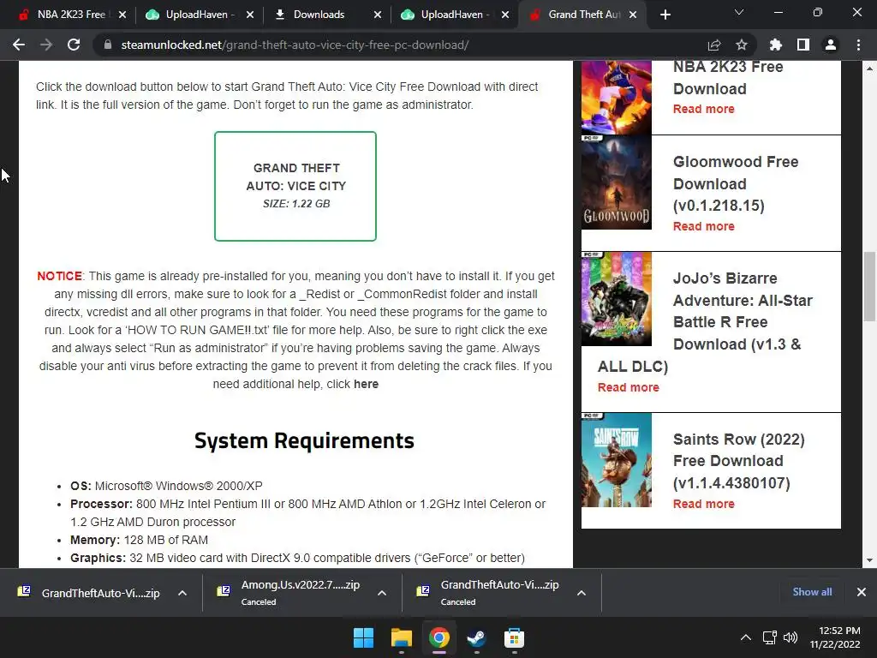The width and height of the screenshot is (877, 658).
Task: Click the page vertical scrollbar thumb
Action: tap(869, 286)
